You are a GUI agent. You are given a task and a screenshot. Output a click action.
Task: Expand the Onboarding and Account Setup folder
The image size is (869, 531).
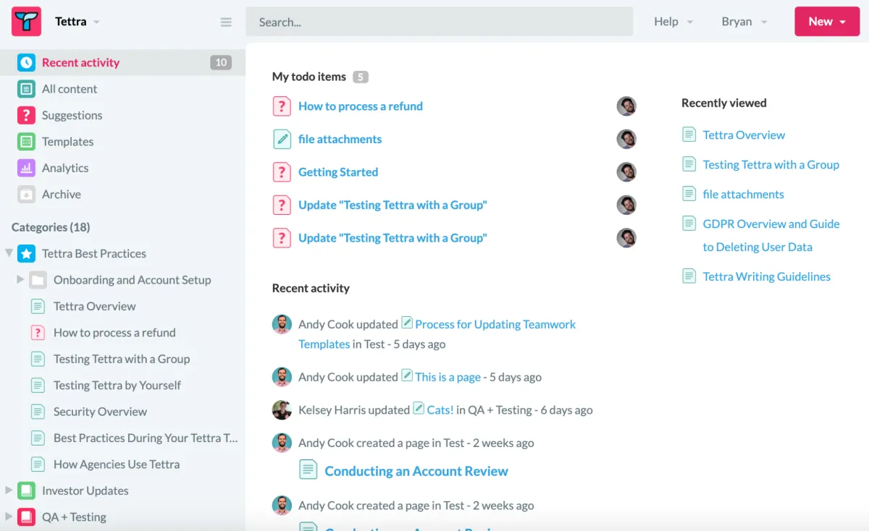click(x=20, y=280)
